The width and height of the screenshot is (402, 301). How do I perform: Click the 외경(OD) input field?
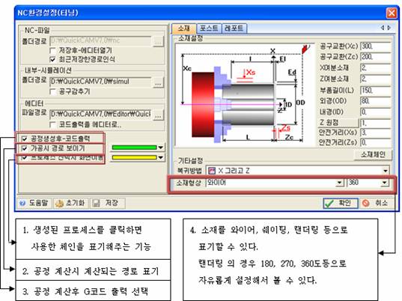[375, 101]
